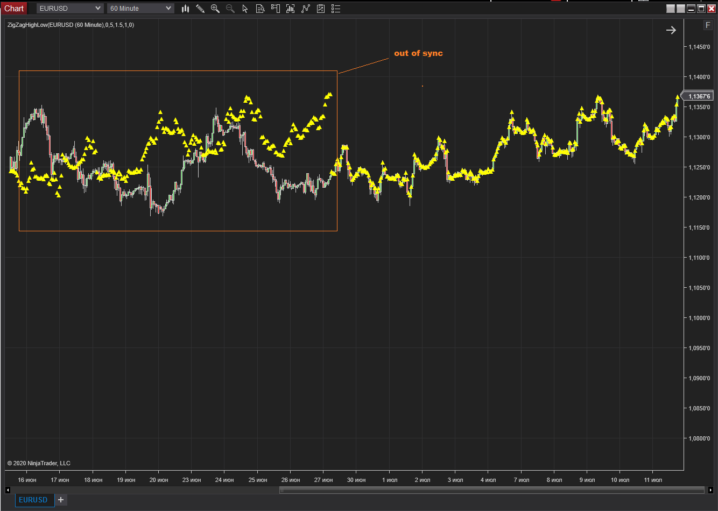This screenshot has height=511, width=718.
Task: Open the Indicators window
Action: tap(291, 9)
